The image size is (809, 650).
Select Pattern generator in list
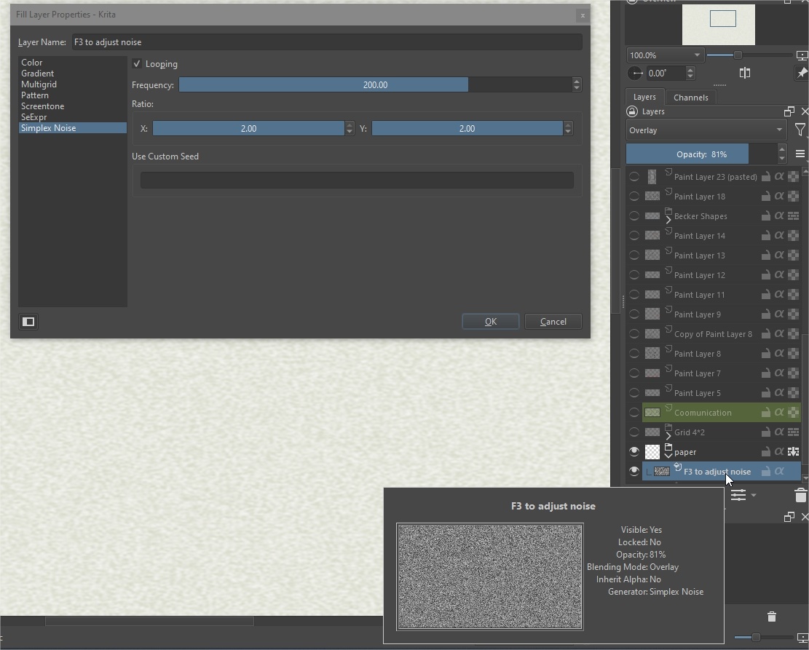click(73, 95)
